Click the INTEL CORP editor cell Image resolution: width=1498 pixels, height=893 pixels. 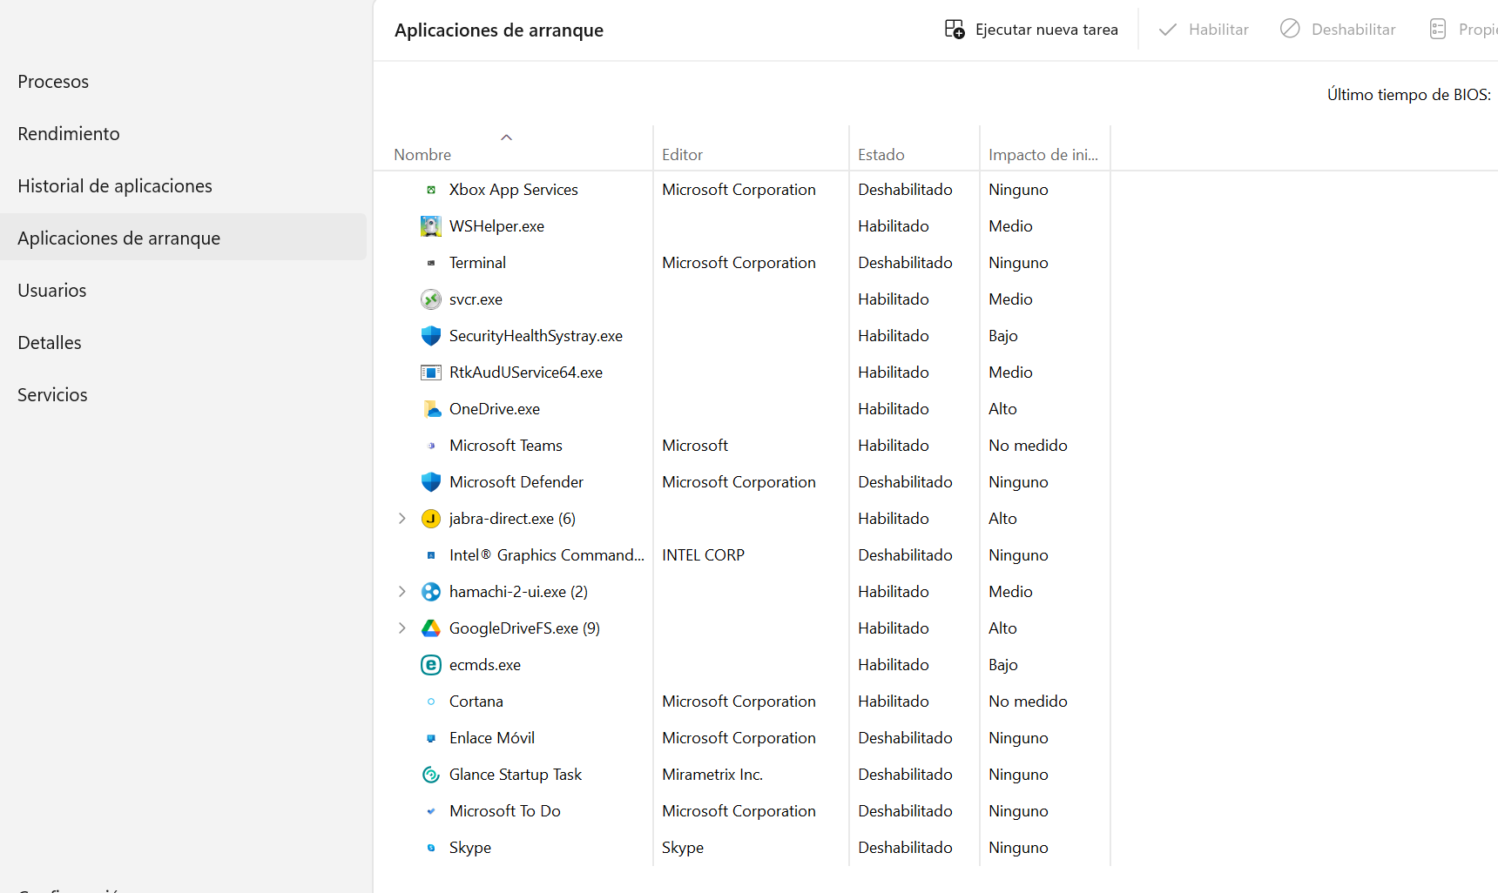[703, 555]
